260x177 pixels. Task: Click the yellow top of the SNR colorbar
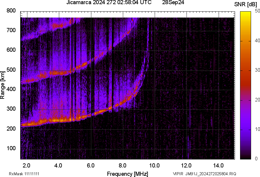(x=245, y=13)
